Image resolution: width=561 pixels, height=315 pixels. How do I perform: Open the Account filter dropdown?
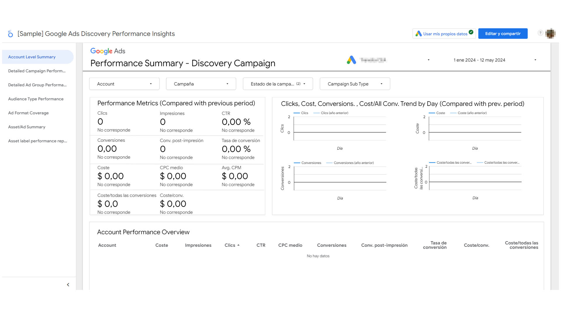point(124,84)
